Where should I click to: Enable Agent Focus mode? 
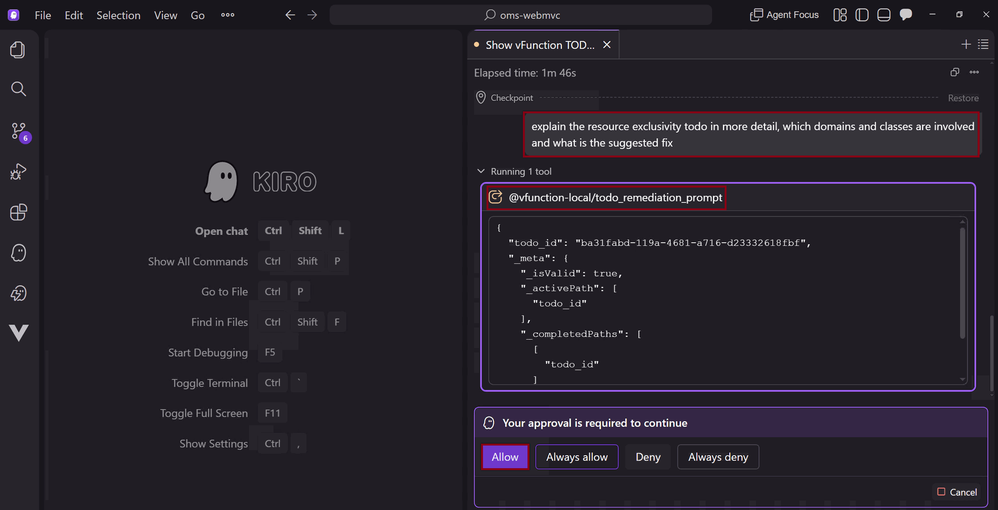pyautogui.click(x=784, y=15)
